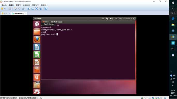Open network indicator in Ubuntu top panel
Screen dimensions: 177x99
pos(107,19)
